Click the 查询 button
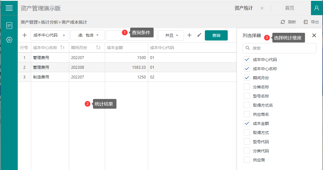323x170 pixels. [x=216, y=35]
